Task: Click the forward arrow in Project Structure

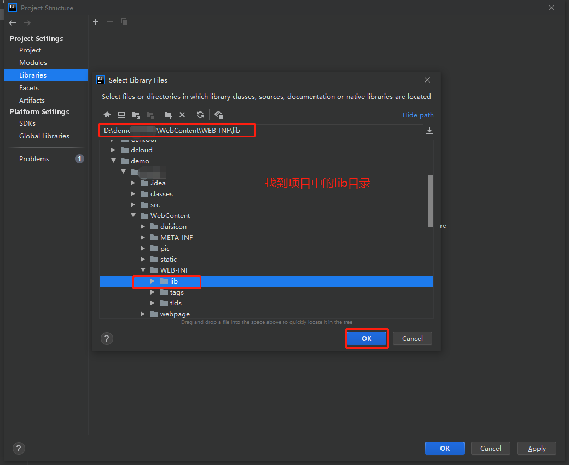Action: 27,23
